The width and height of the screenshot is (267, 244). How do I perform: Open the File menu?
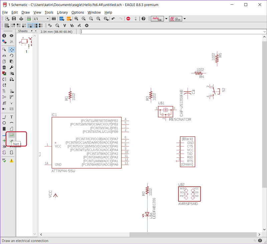[x=5, y=12]
